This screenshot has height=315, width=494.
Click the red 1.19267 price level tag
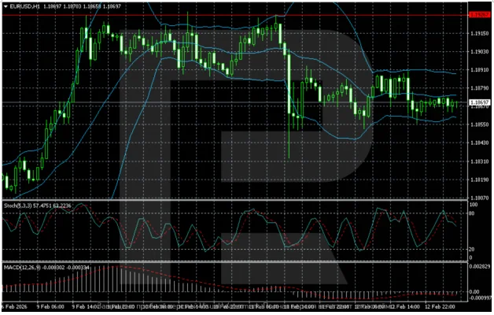click(x=480, y=15)
